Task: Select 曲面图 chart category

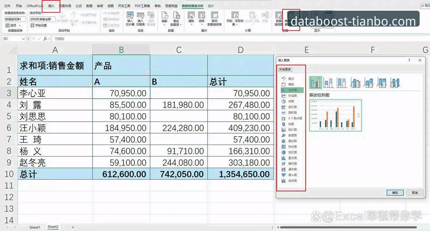Action: coord(292,135)
